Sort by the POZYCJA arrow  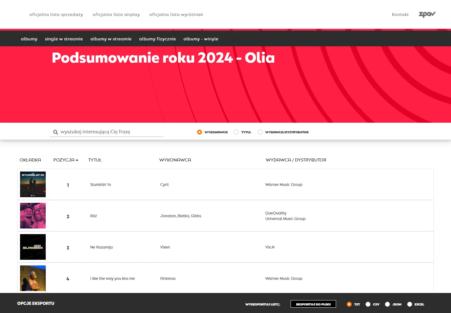pos(77,160)
